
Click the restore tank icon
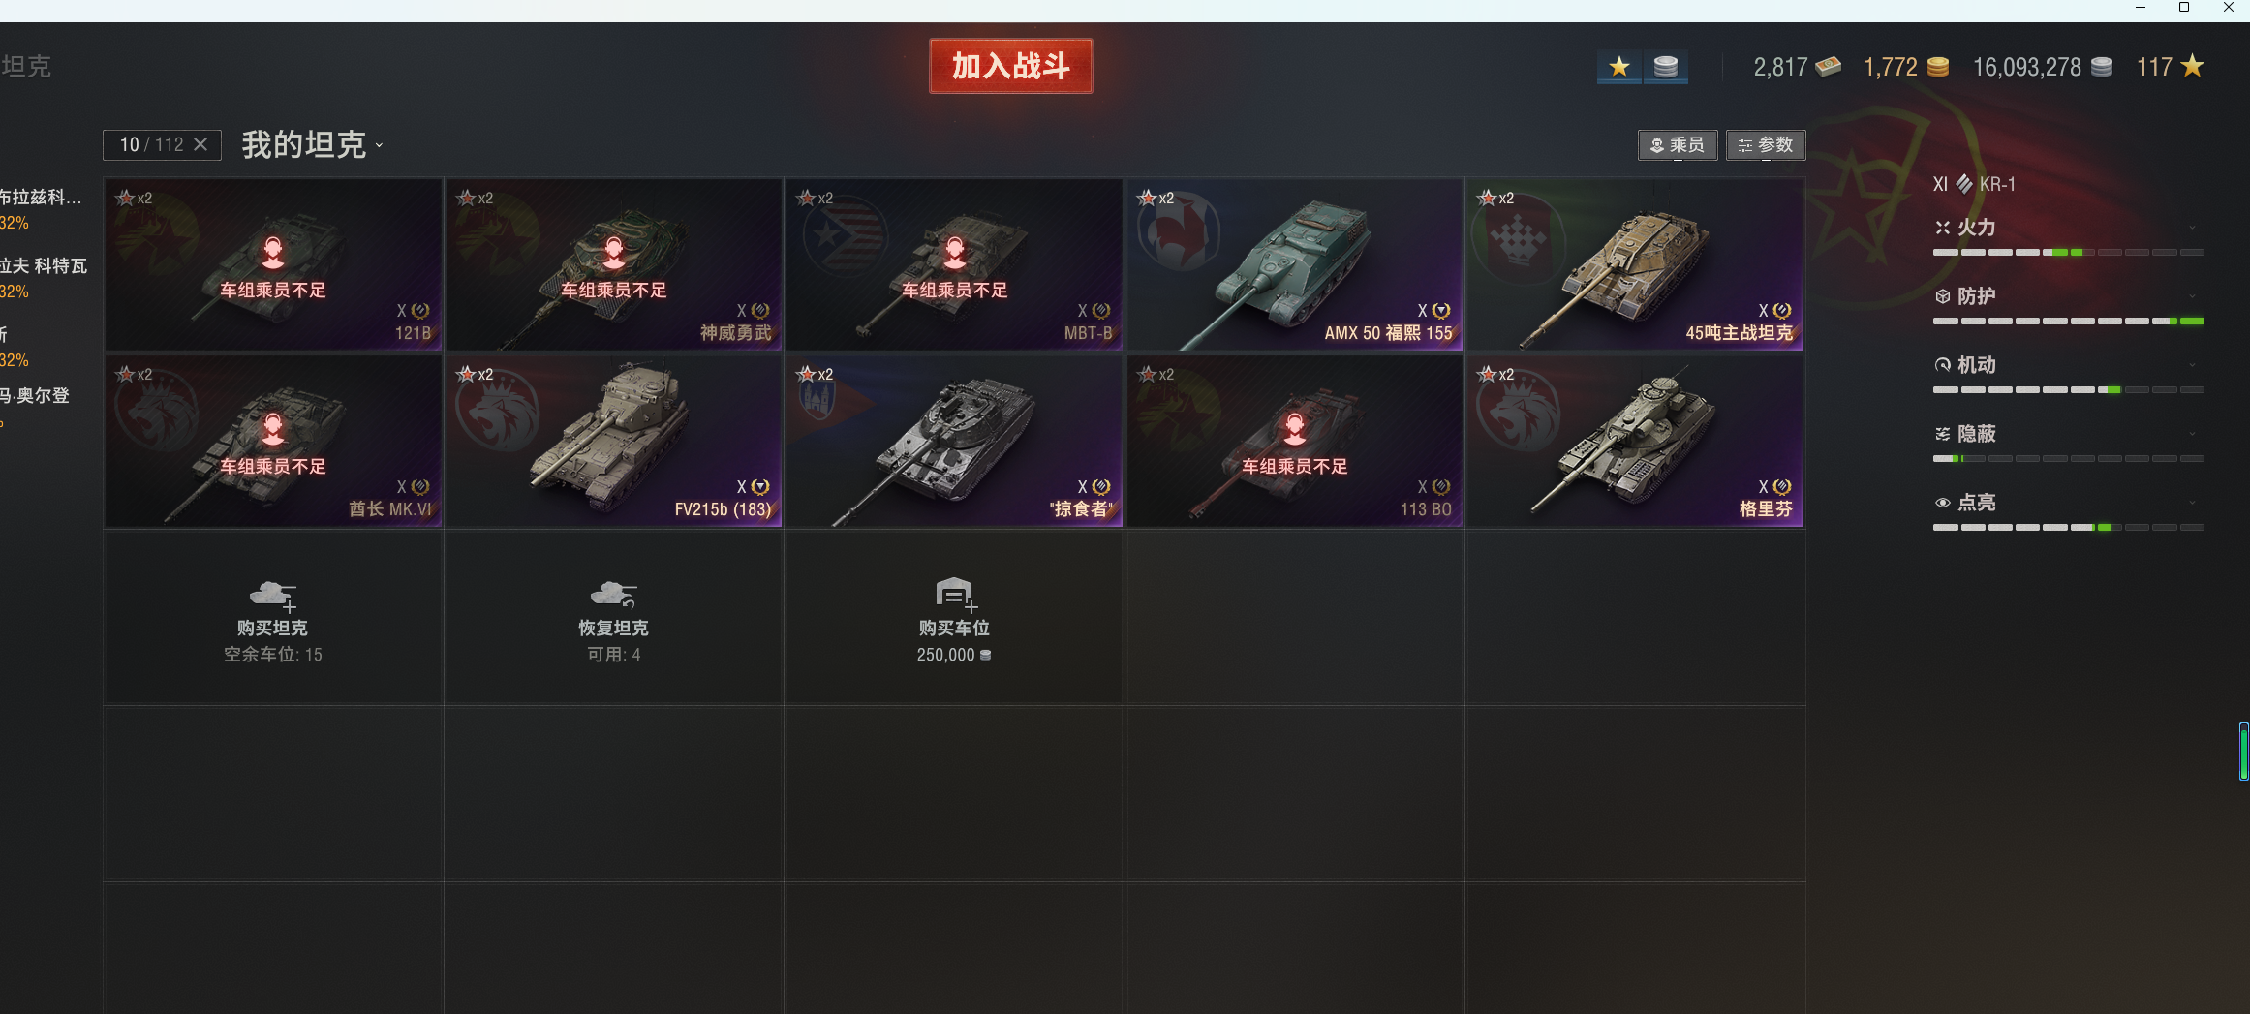point(614,596)
